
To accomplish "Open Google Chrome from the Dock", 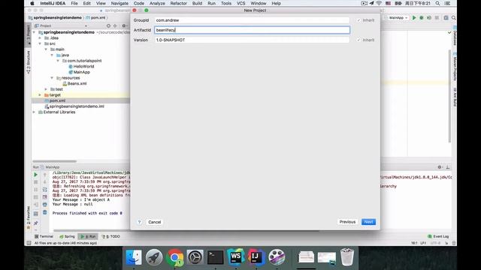I will point(175,256).
